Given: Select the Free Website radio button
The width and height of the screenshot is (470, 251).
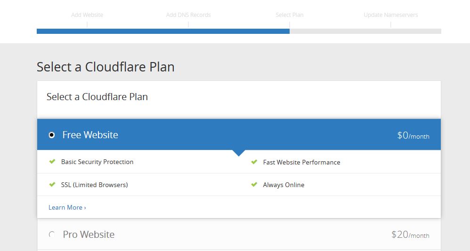Looking at the screenshot, I should pos(51,135).
